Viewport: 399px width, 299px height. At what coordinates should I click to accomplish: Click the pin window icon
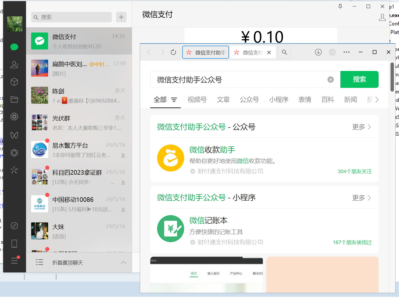(340, 6)
